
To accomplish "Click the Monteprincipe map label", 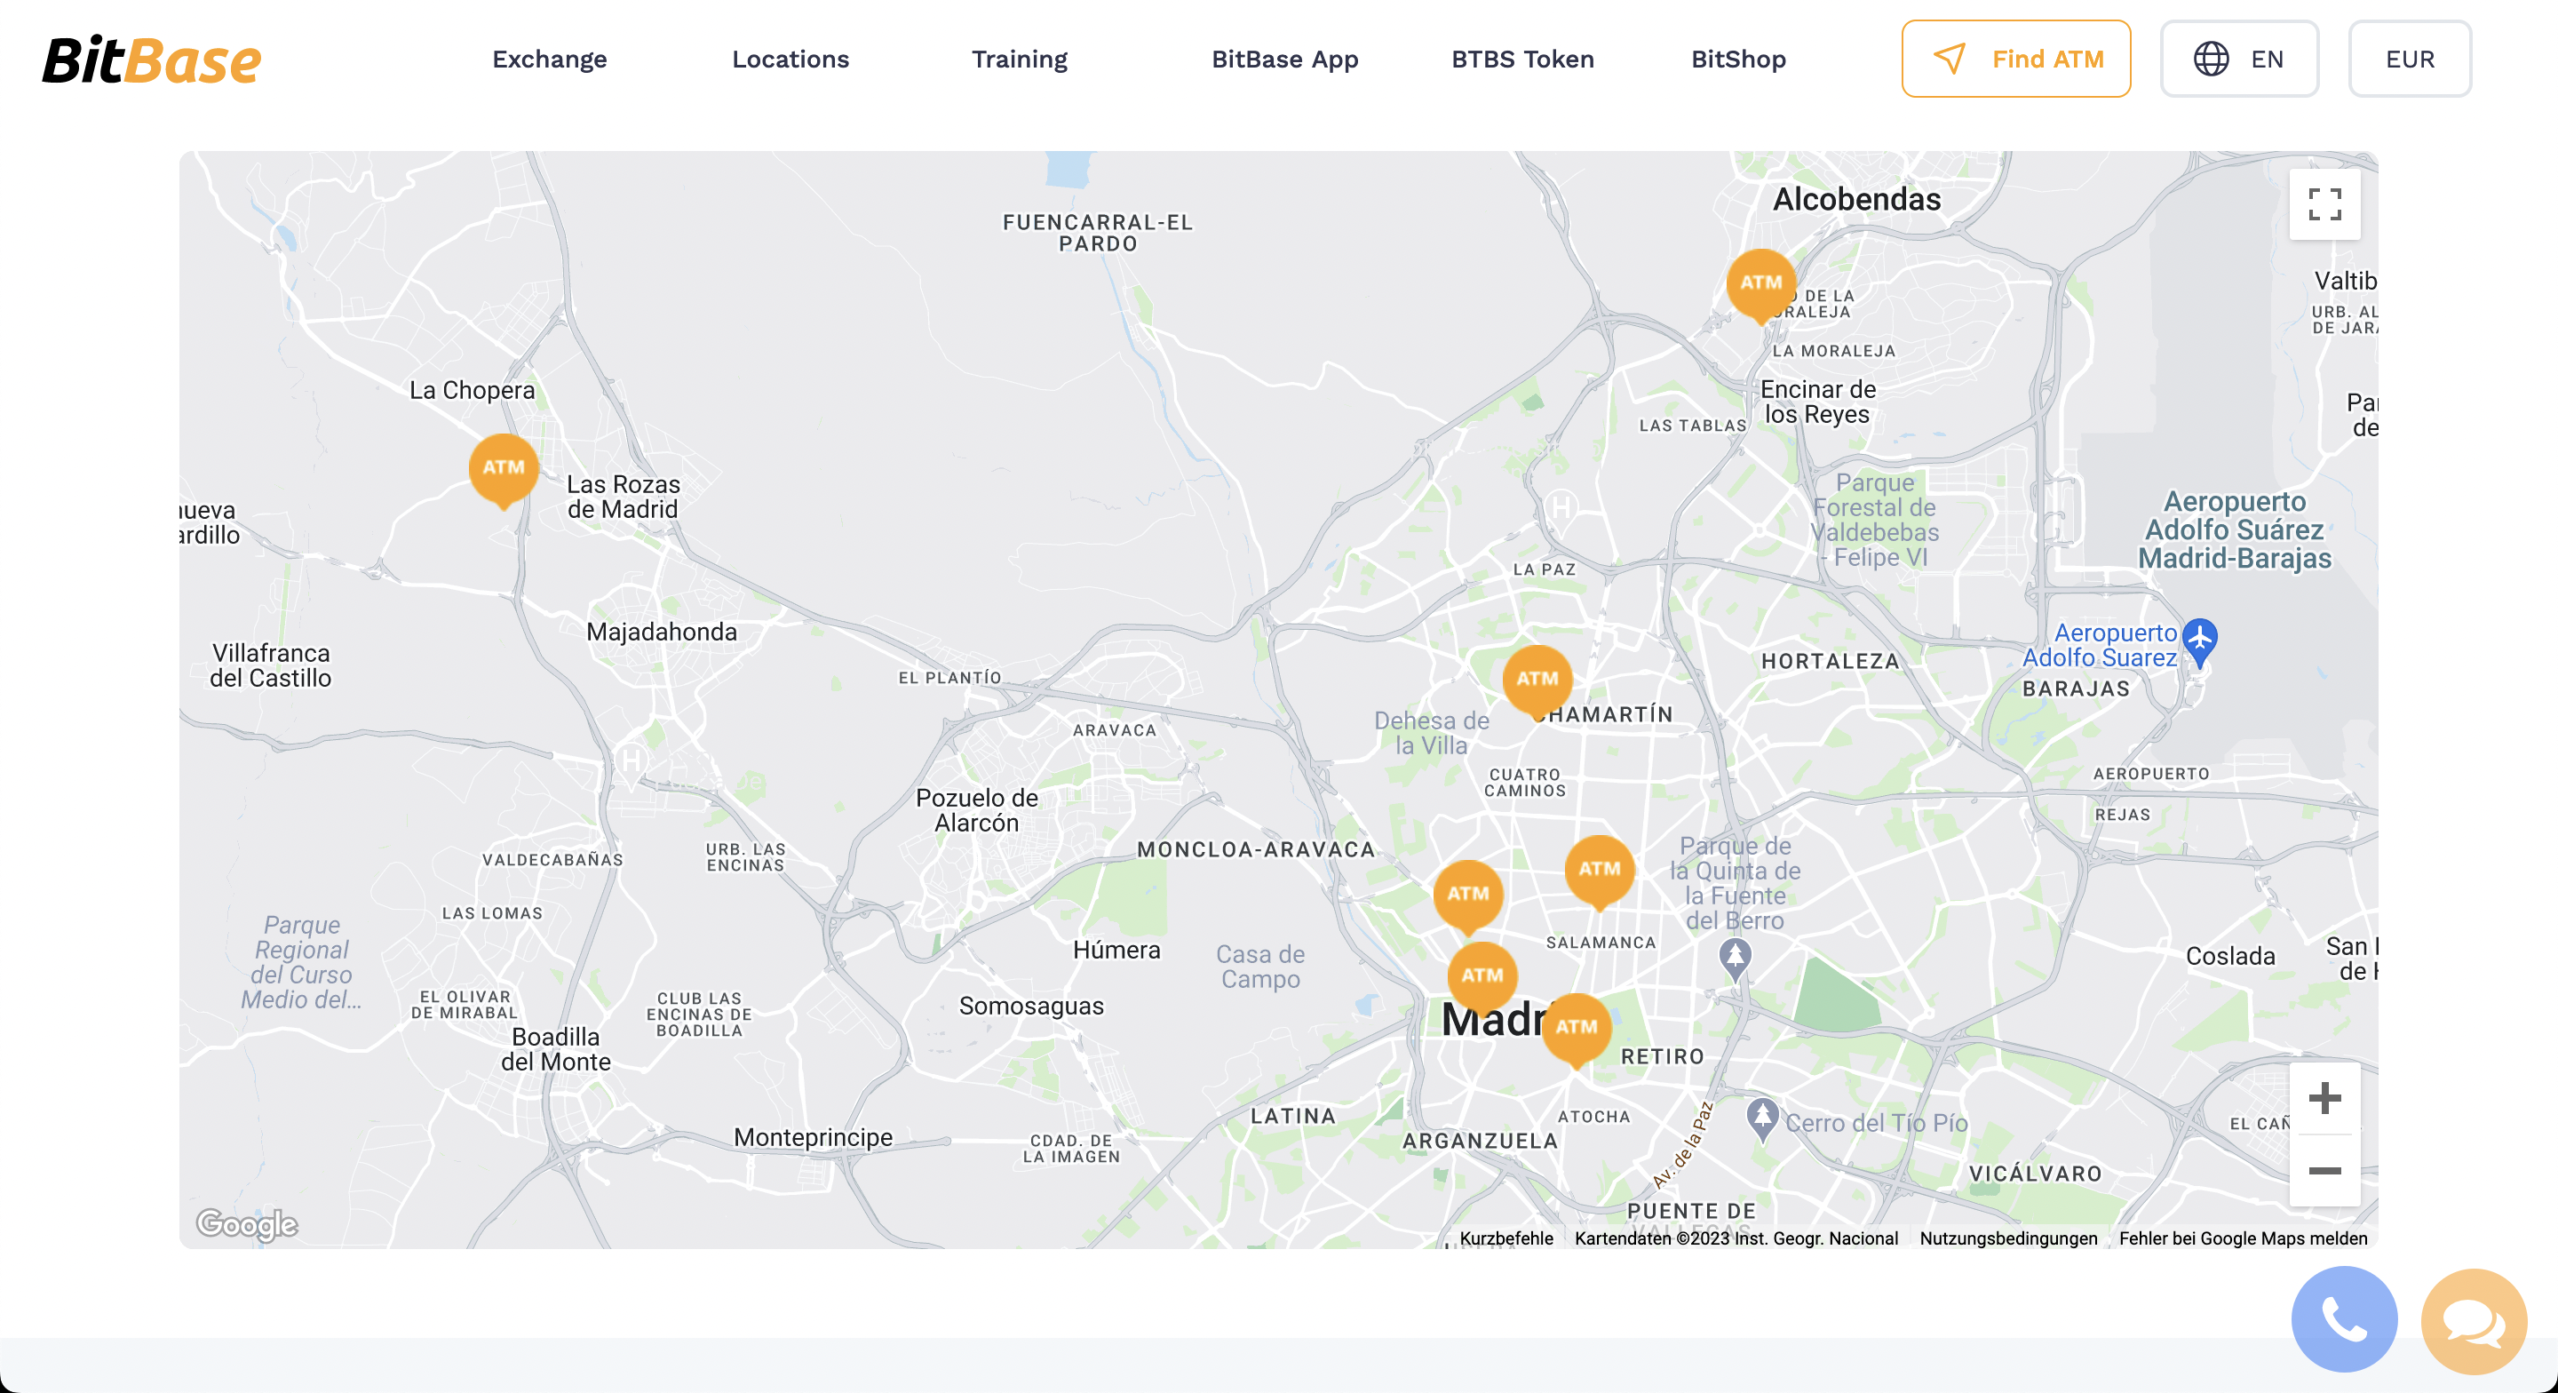I will [x=813, y=1136].
